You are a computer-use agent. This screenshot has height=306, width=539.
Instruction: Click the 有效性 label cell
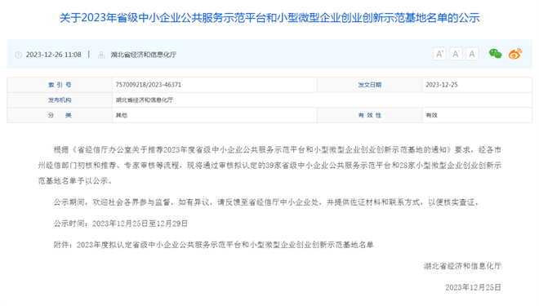tap(369, 115)
